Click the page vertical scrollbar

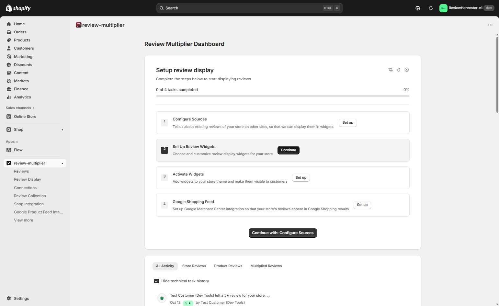point(497,75)
